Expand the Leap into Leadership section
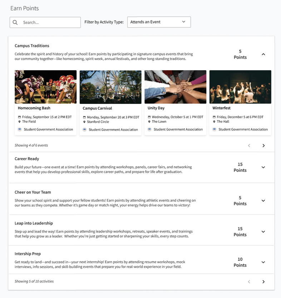281x298 pixels. click(263, 232)
